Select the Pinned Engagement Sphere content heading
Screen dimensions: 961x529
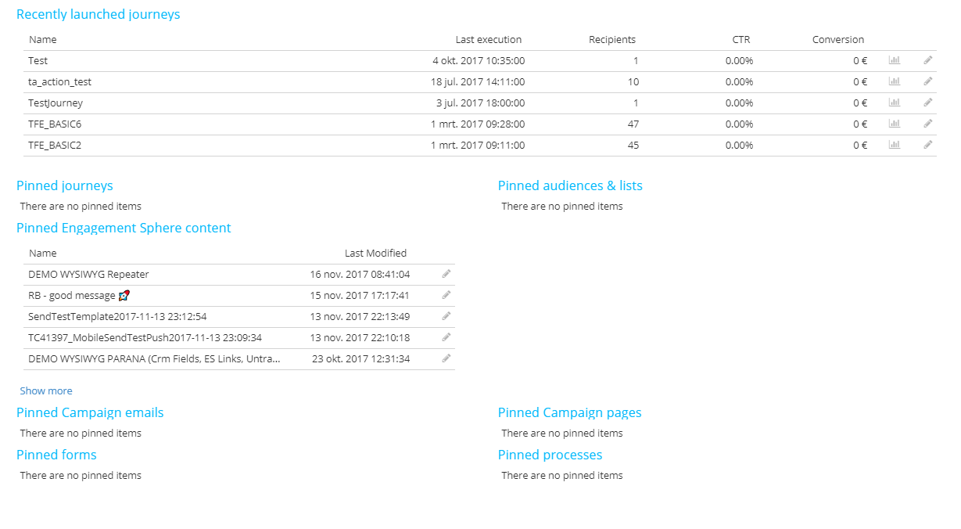click(124, 228)
